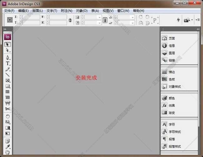This screenshot has height=157, width=203.
Task: Open the 编辑(E) menu
Action: tap(23, 11)
